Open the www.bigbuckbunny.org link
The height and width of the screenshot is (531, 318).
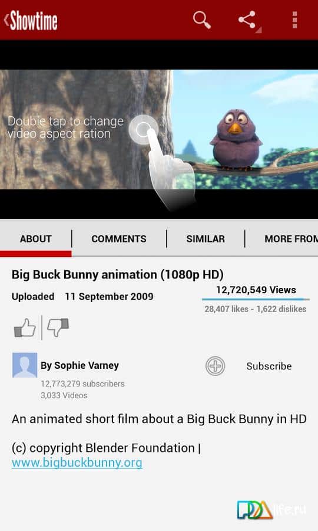77,463
